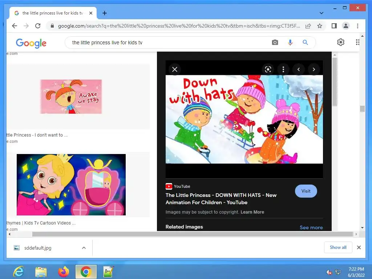Click the preview panel vertical scrollbar thumb
This screenshot has width=372, height=279.
click(x=335, y=82)
